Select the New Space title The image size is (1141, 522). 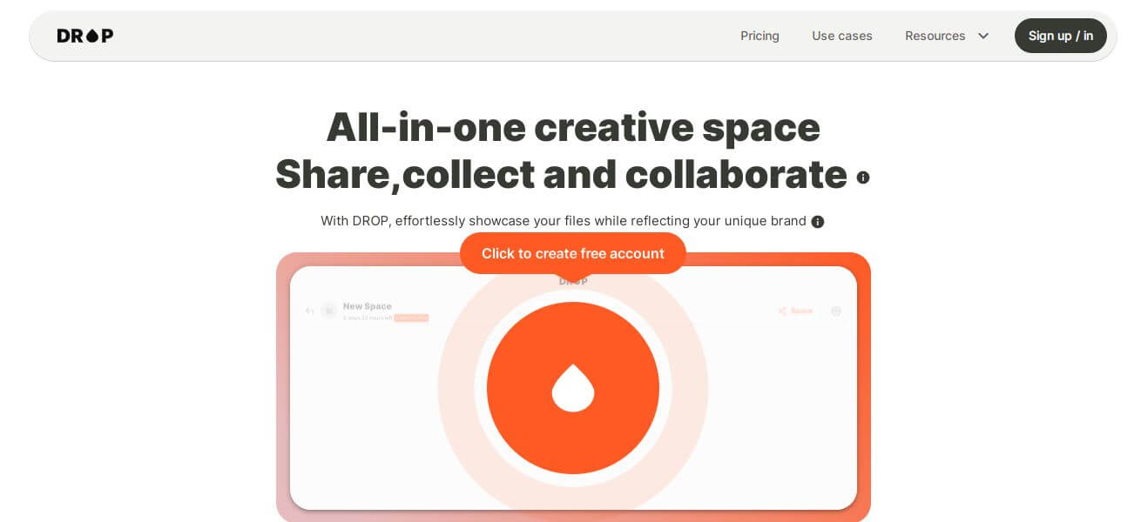point(367,306)
